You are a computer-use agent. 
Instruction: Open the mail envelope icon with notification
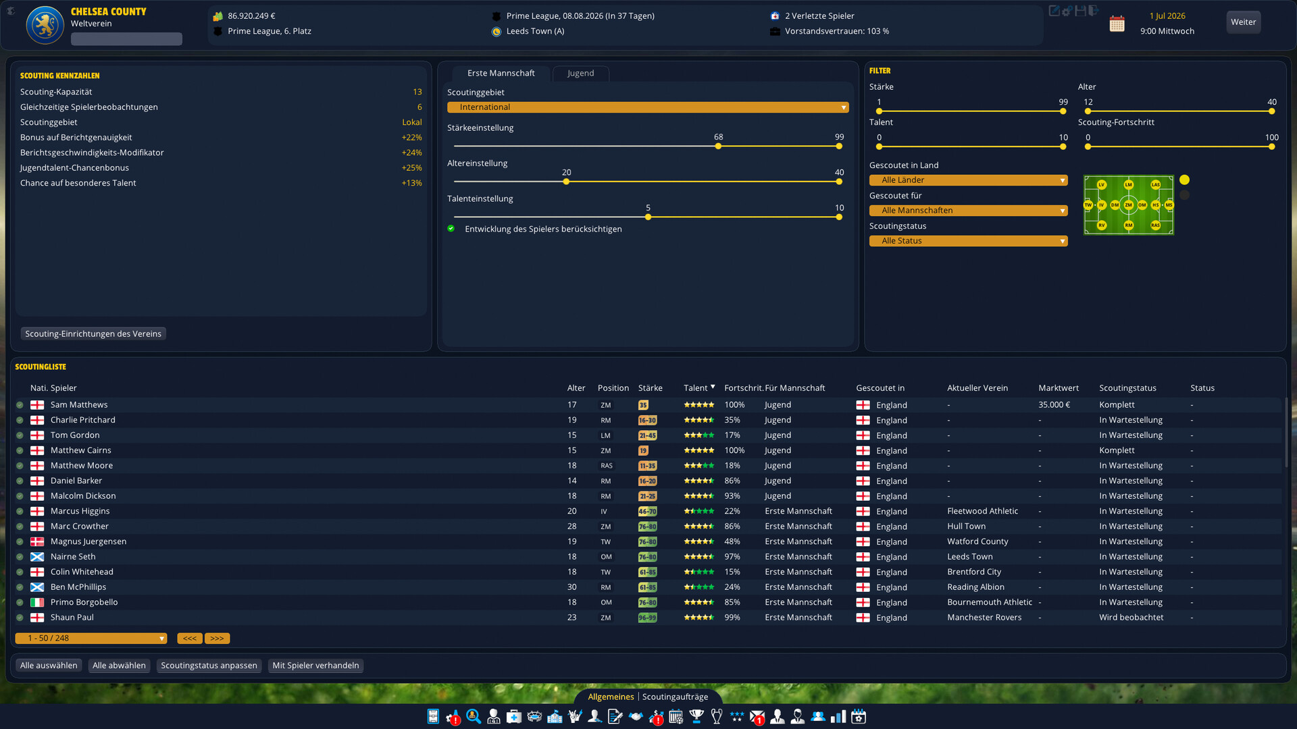coord(757,717)
